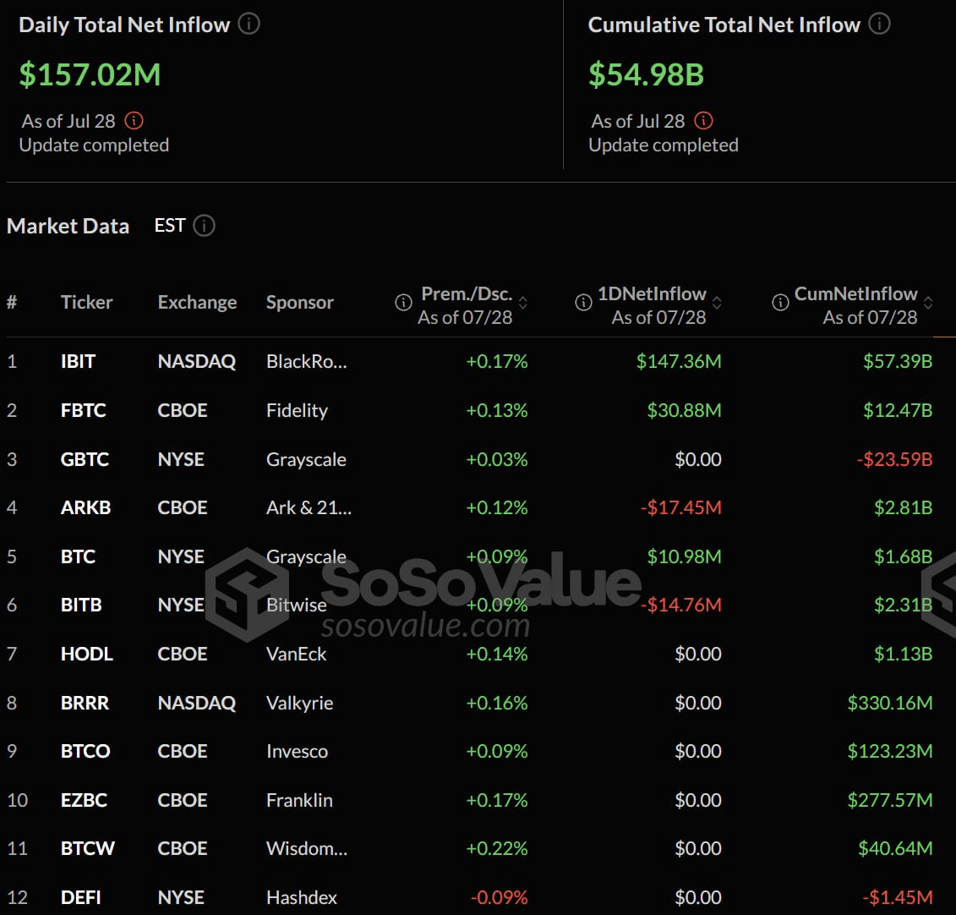
Task: Click Ark & 21... sponsor cell
Action: point(309,507)
